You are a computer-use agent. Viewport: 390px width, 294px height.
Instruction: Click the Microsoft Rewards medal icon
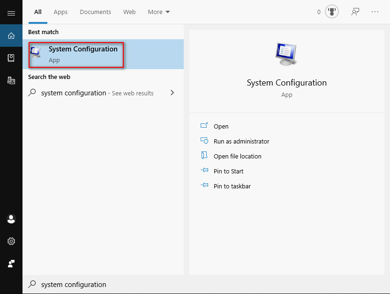click(x=331, y=12)
